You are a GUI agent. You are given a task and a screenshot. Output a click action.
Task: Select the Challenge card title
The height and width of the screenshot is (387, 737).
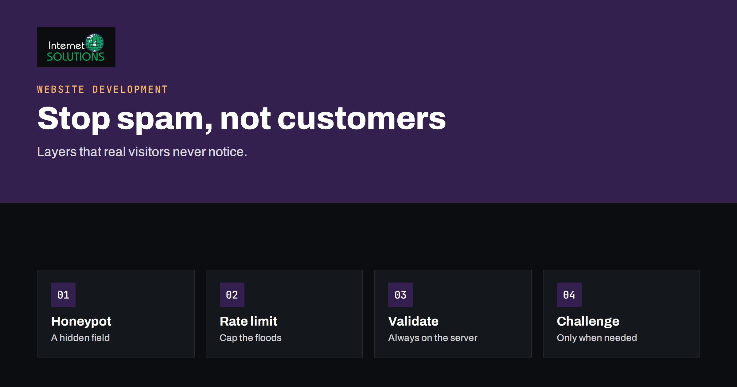[x=588, y=322]
